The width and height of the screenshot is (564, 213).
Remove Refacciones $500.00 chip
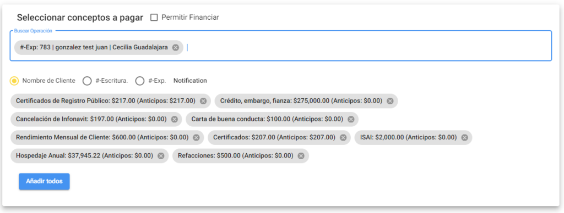(301, 155)
